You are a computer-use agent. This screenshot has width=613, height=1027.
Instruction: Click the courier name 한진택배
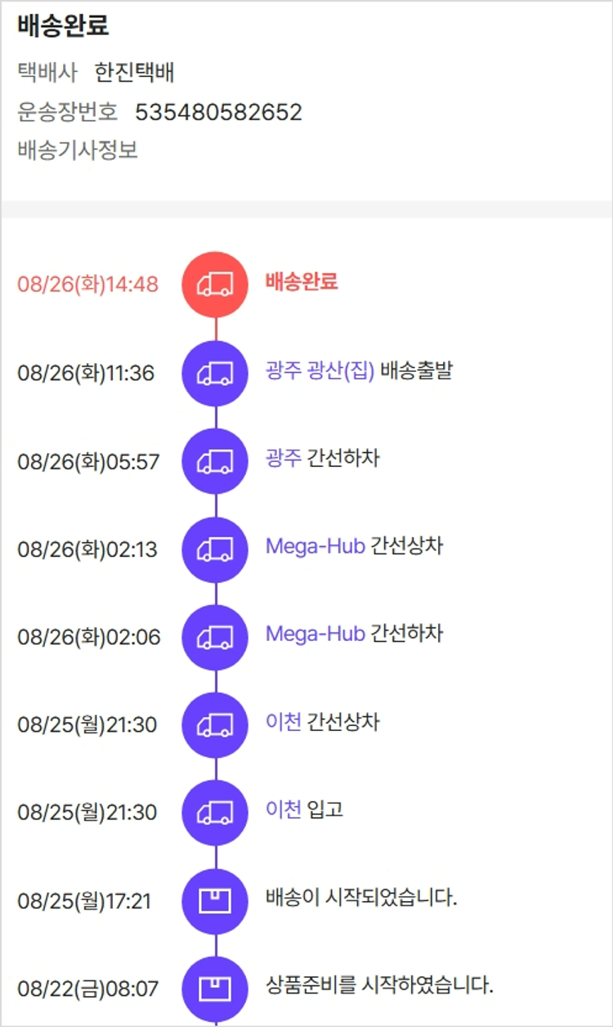pos(134,73)
